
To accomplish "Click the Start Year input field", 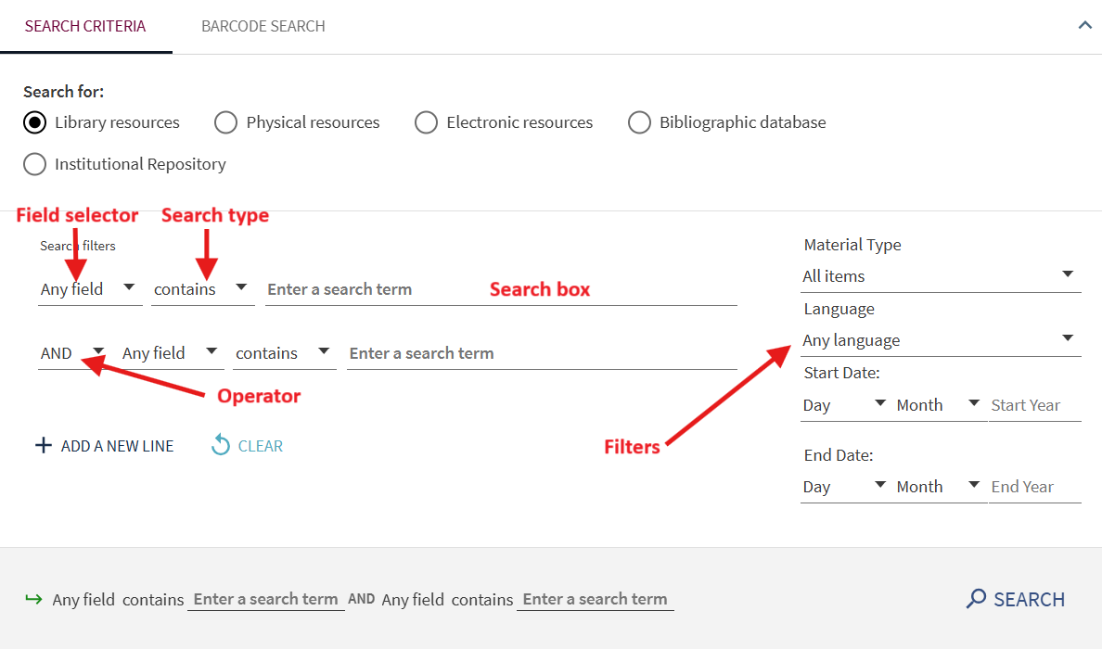I will (x=1033, y=405).
